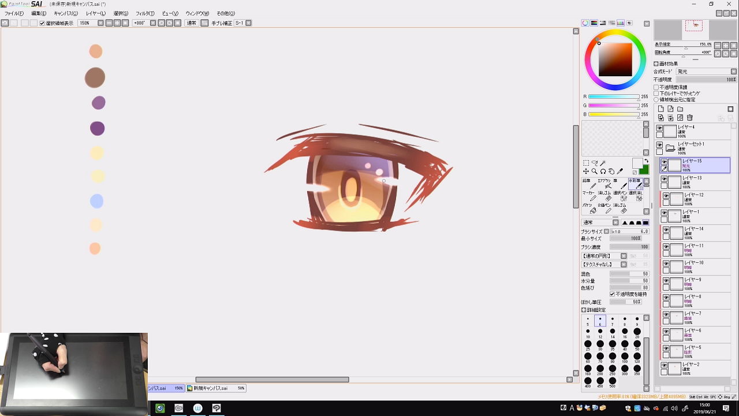Open the レイヤー(L) menu

96,13
